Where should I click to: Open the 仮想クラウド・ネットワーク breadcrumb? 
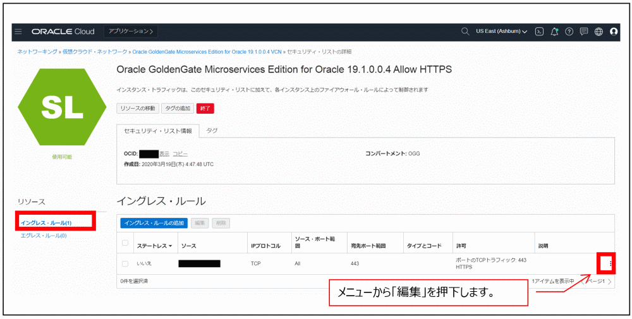(x=95, y=52)
